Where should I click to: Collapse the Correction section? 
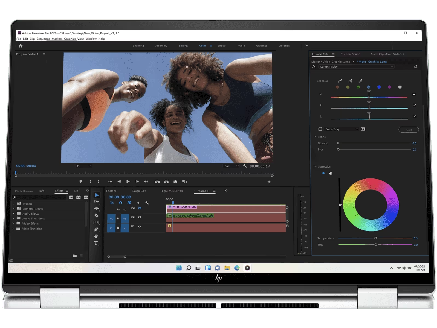pyautogui.click(x=315, y=166)
